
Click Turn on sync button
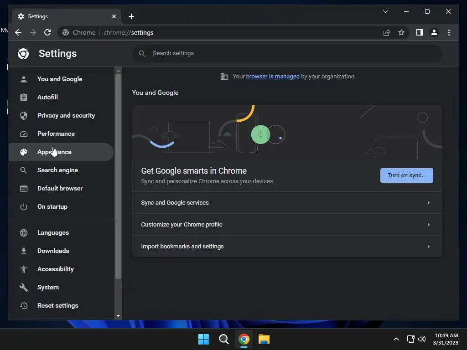[406, 175]
